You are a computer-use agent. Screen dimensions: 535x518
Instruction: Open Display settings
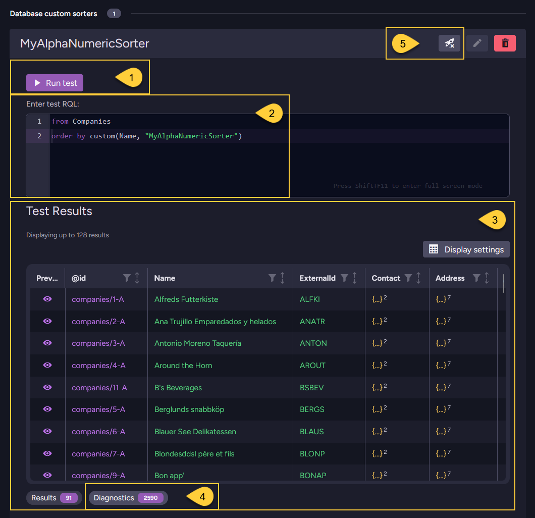[466, 249]
